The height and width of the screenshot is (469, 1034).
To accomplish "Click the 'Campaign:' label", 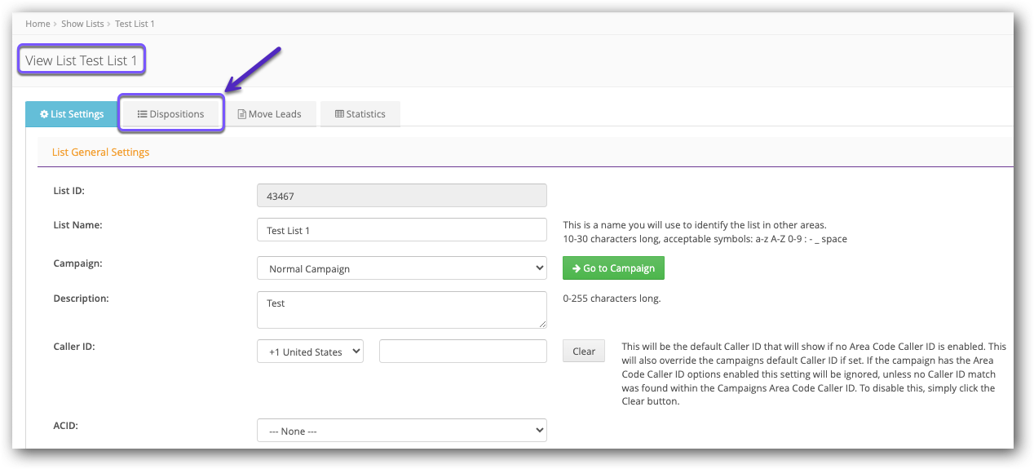I will [x=77, y=264].
